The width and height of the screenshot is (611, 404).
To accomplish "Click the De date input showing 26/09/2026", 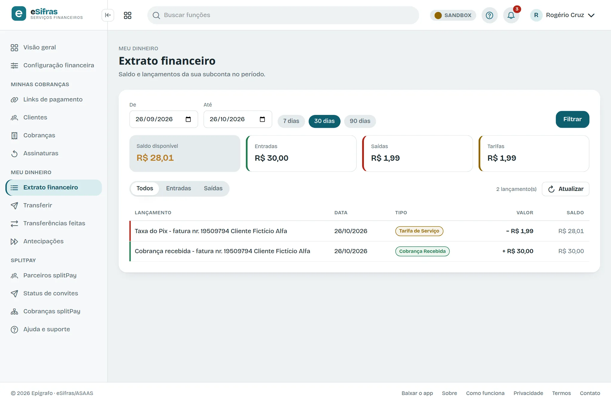I will [x=164, y=119].
